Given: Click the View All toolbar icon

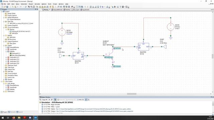Looking at the screenshot, I should point(34,7).
